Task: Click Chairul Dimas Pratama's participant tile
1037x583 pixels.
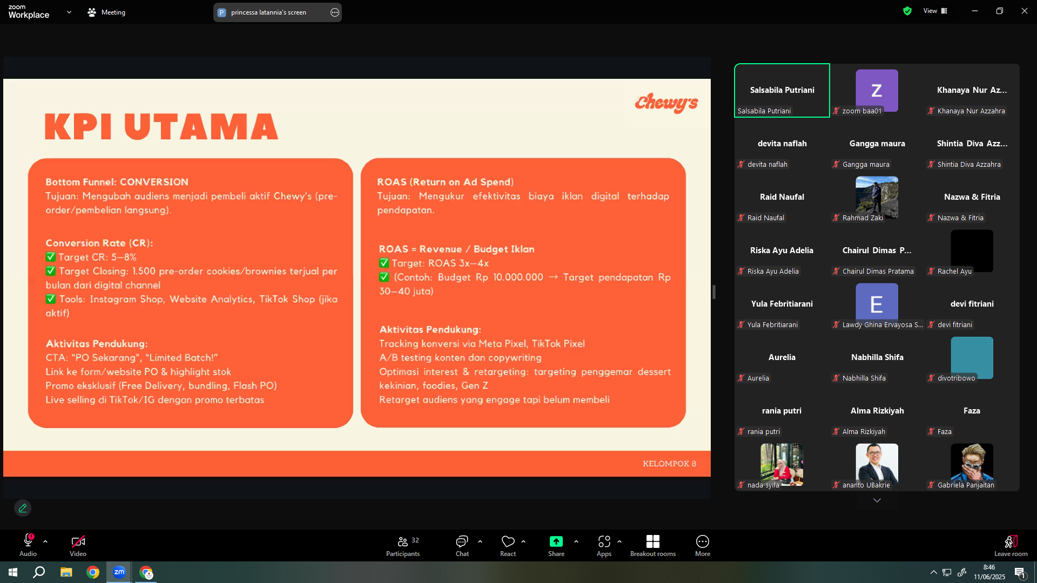Action: pyautogui.click(x=877, y=250)
